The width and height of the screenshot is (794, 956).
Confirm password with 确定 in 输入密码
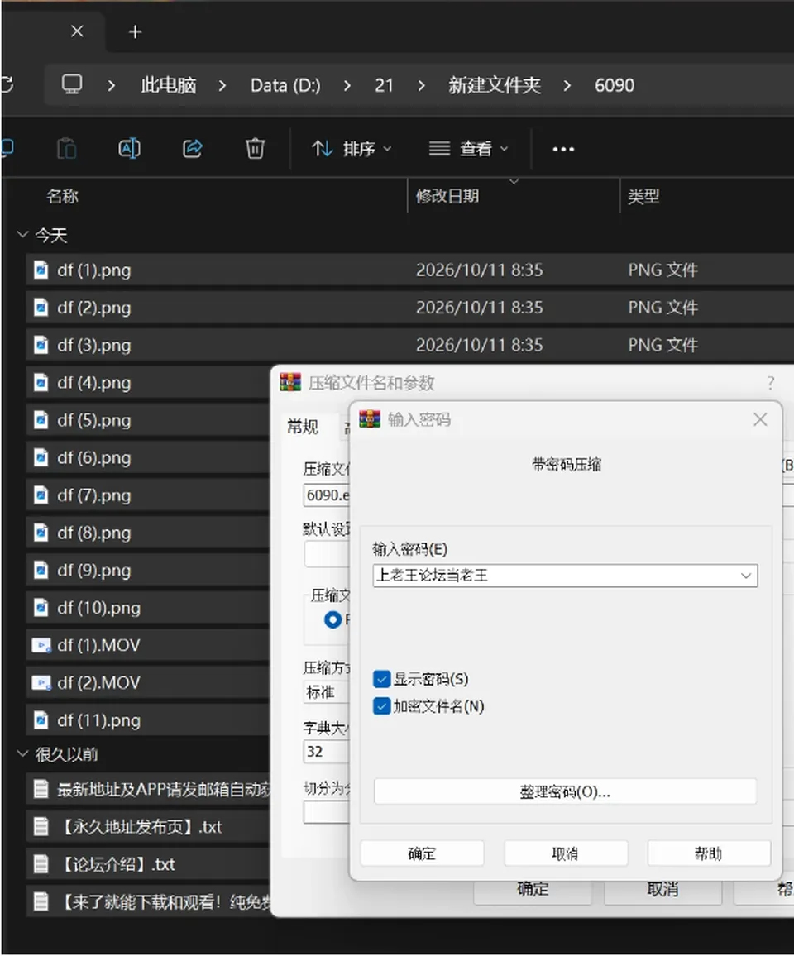point(422,853)
